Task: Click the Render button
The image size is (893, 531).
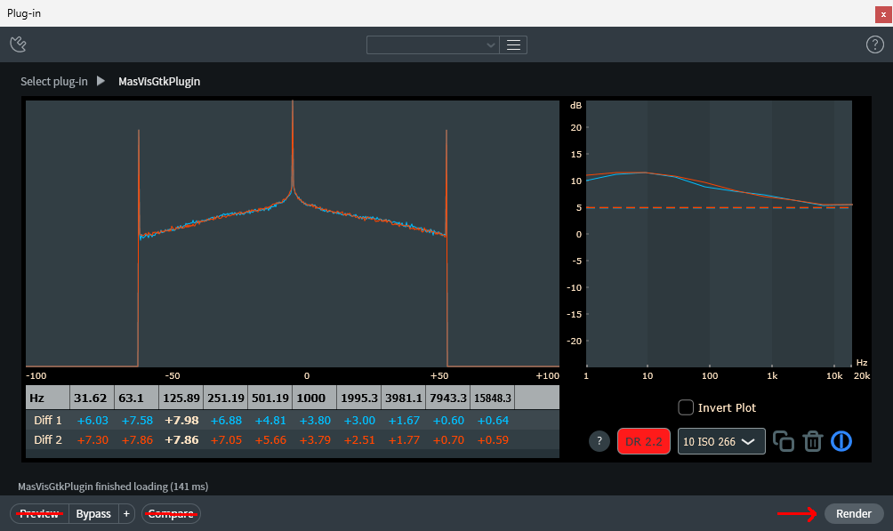Action: pyautogui.click(x=853, y=514)
